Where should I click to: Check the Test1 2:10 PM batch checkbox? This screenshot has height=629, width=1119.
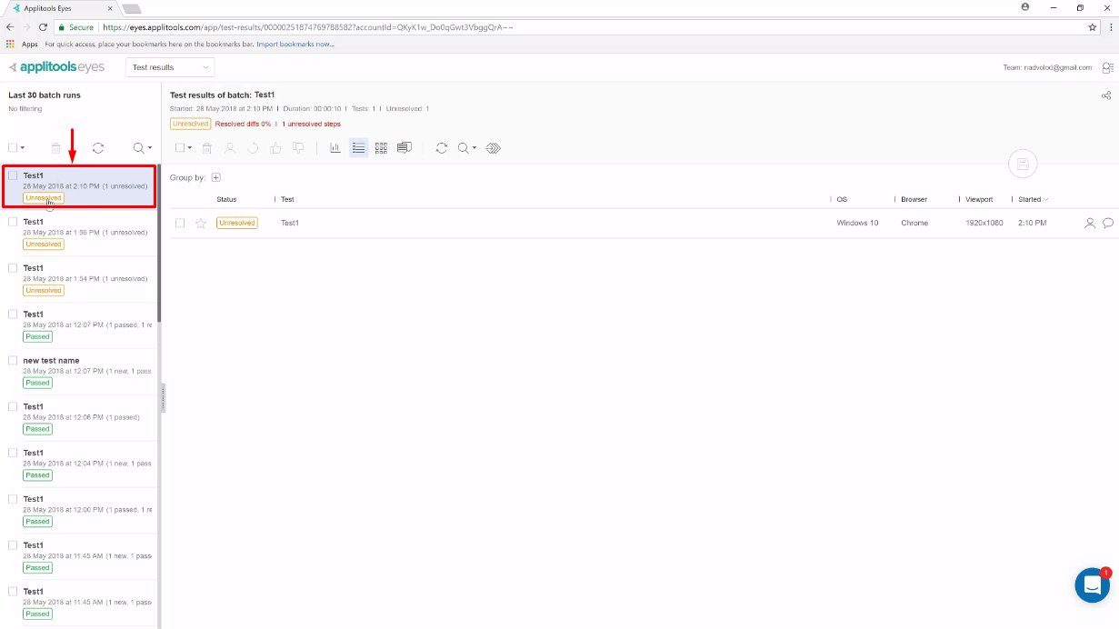13,175
